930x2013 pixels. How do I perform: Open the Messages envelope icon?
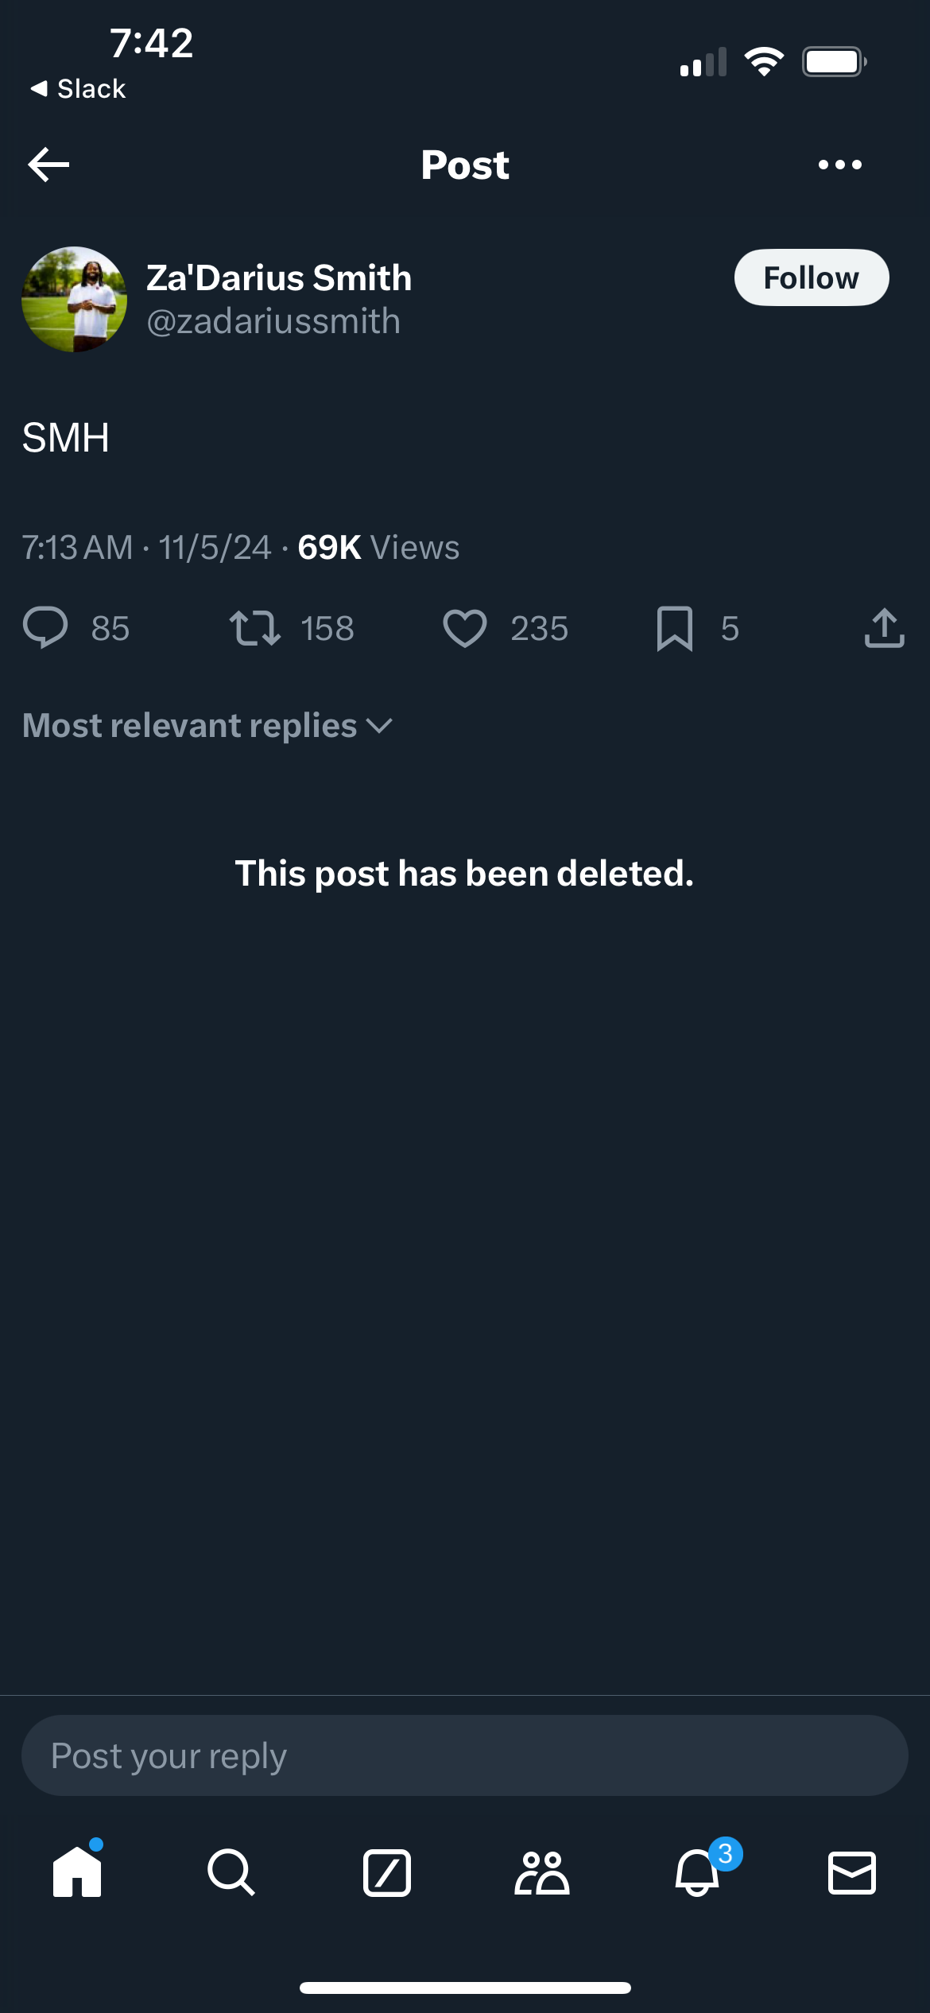coord(852,1872)
